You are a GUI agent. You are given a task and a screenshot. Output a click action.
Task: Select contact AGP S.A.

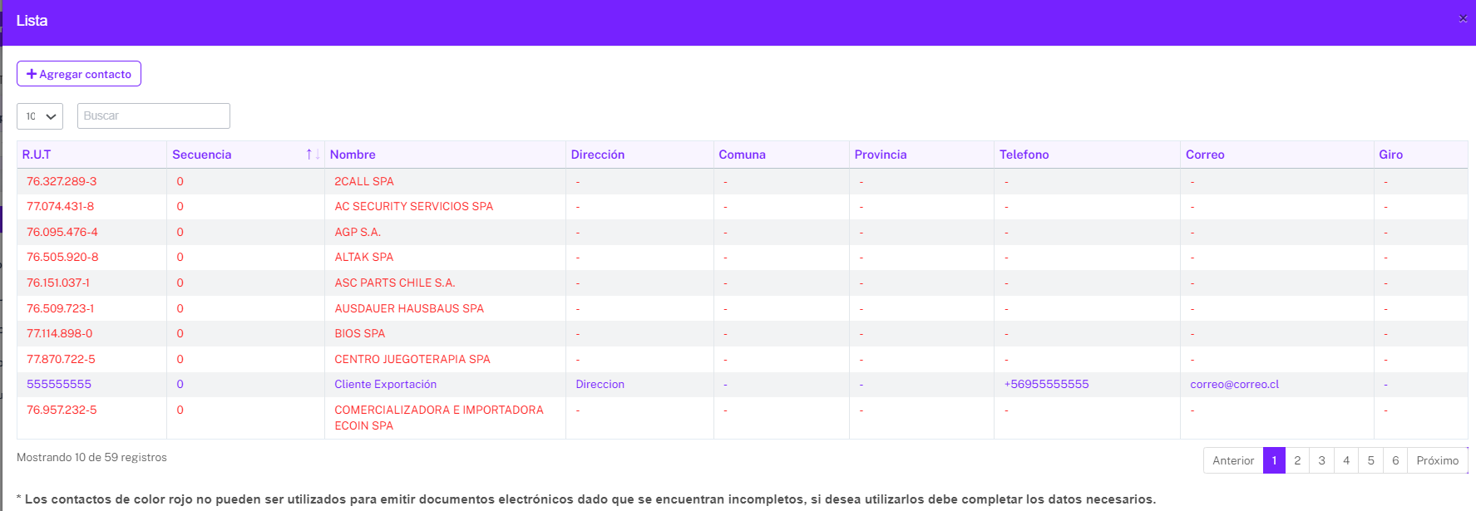click(x=358, y=232)
